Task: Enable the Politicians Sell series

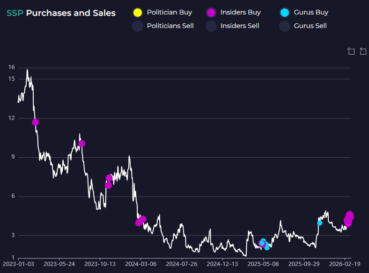Action: (x=138, y=26)
